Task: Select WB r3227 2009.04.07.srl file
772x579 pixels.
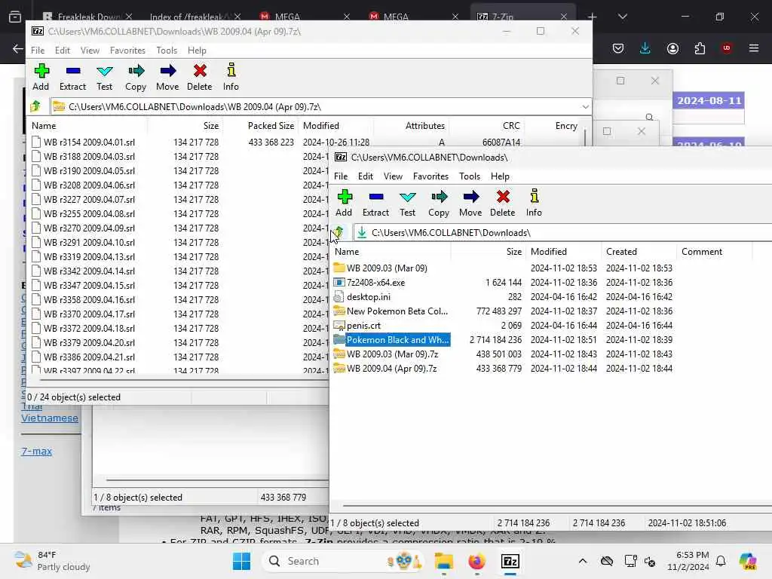Action: click(89, 199)
